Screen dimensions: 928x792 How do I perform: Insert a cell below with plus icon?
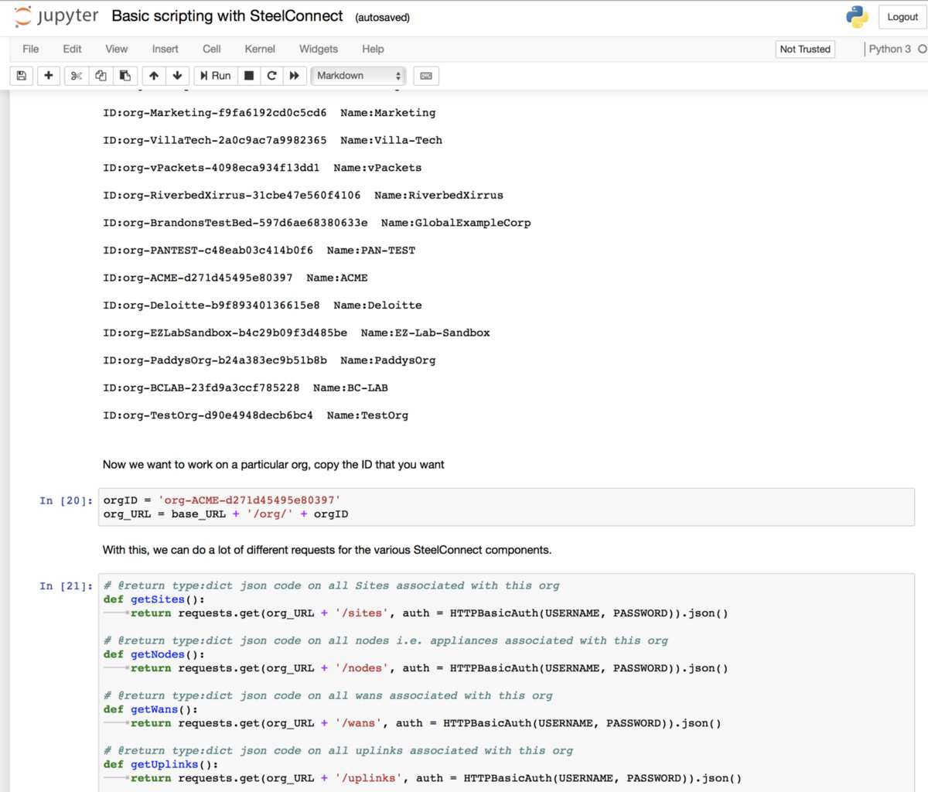click(x=49, y=76)
